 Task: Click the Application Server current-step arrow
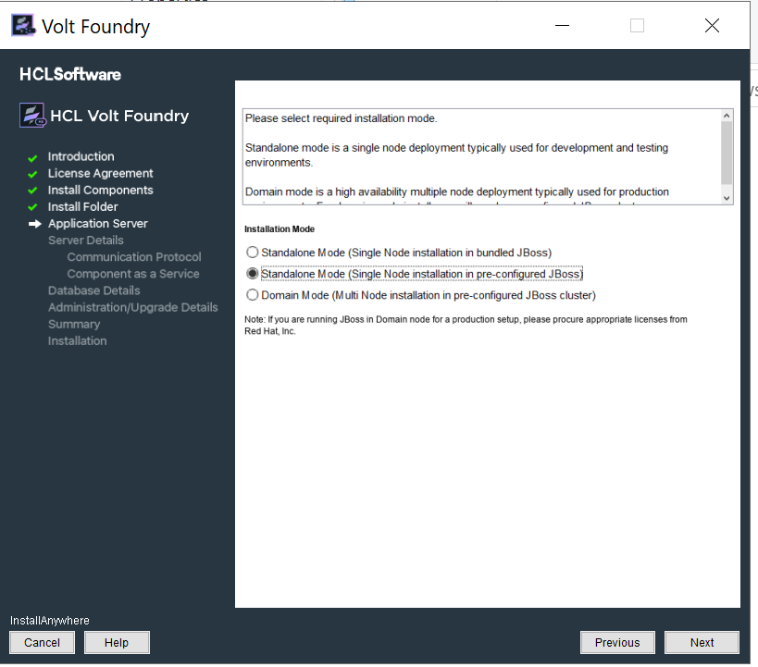tap(34, 224)
